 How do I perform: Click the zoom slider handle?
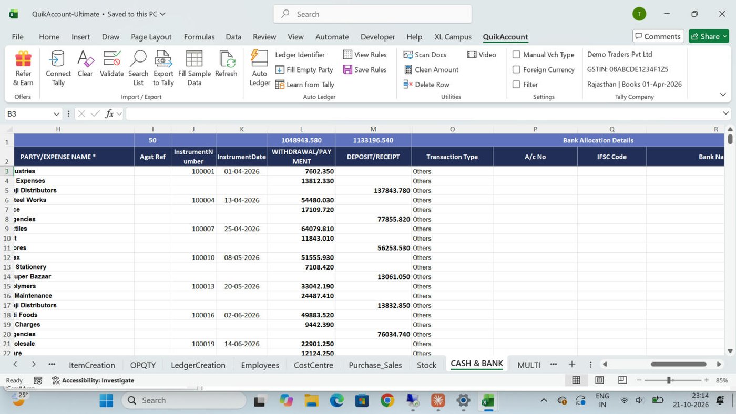pos(669,380)
